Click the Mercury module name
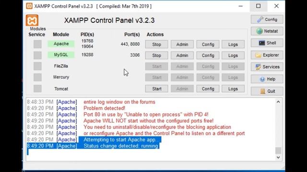Image resolution: width=307 pixels, height=172 pixels. pos(61,77)
